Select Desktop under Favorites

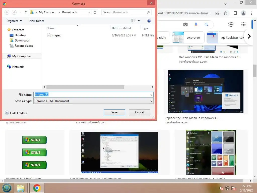[x=18, y=35]
